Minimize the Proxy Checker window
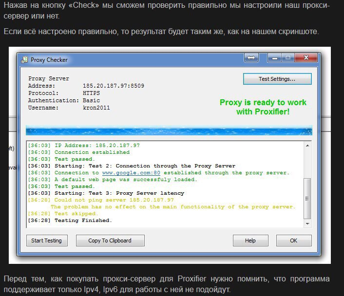This screenshot has height=296, width=344. coord(274,58)
